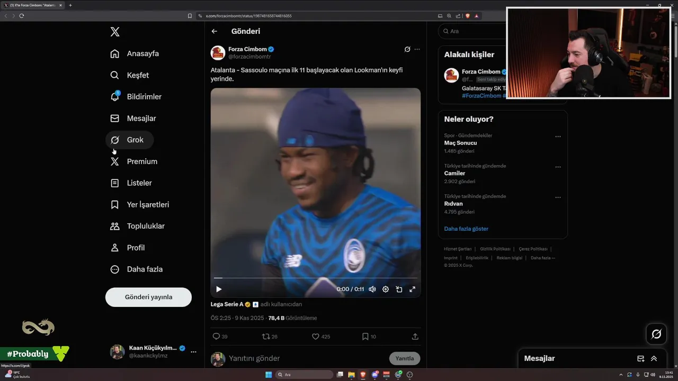Open Premium in the sidebar
Viewport: 678px width, 381px height.
[x=134, y=161]
